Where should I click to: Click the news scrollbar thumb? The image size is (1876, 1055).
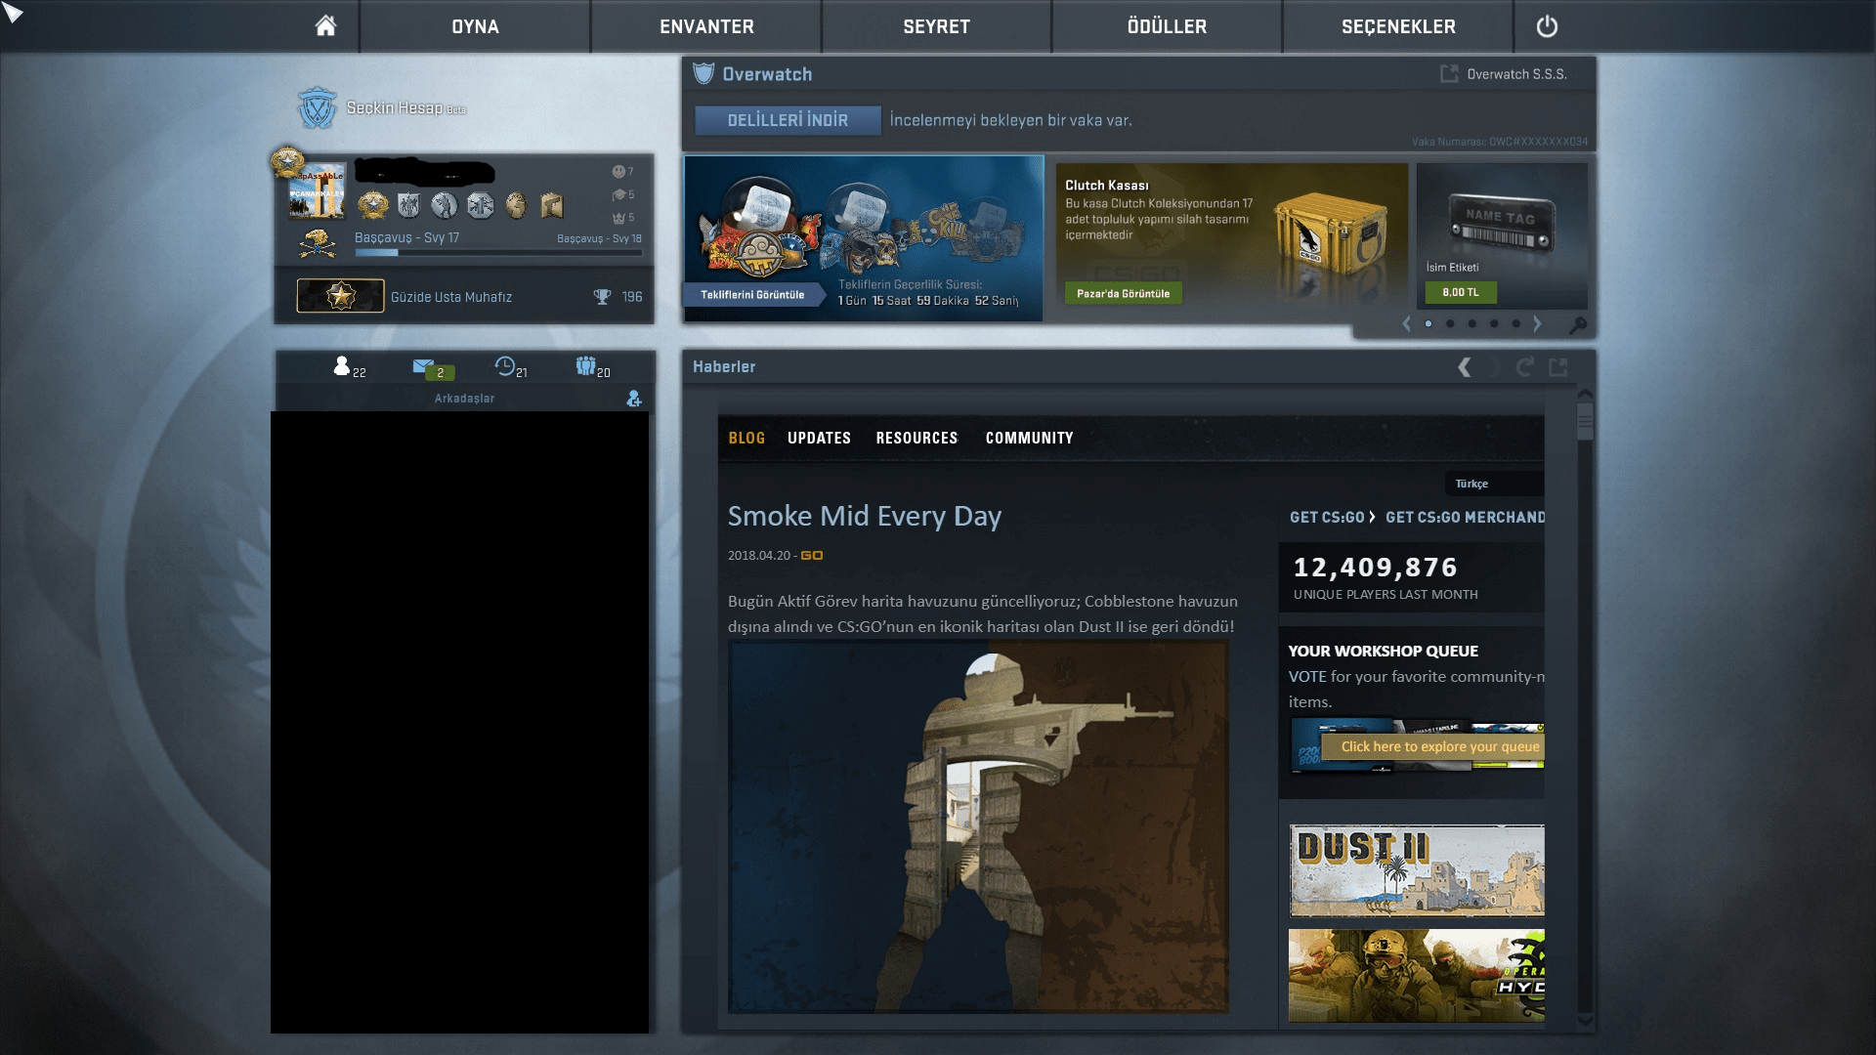tap(1585, 421)
